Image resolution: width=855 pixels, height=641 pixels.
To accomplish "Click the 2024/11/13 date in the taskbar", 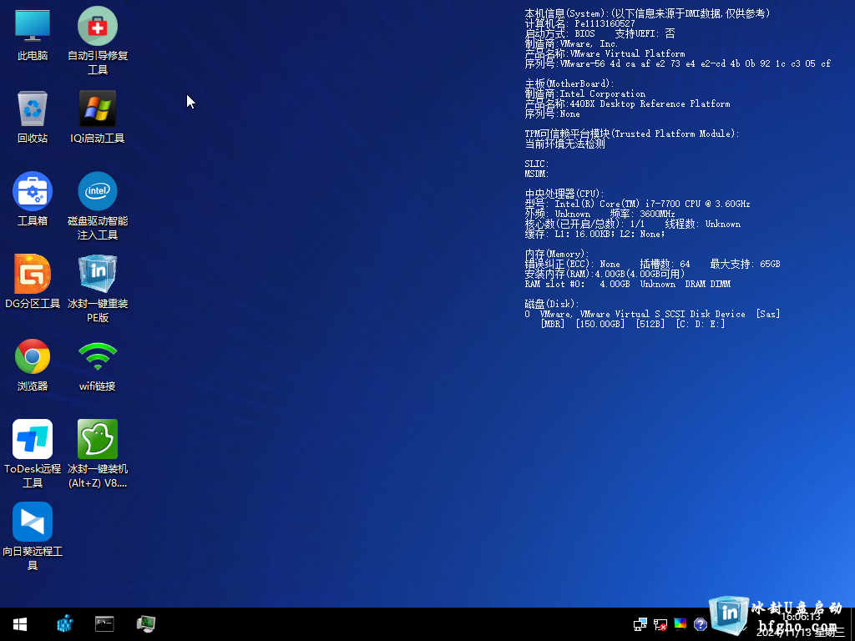I will pos(801,633).
